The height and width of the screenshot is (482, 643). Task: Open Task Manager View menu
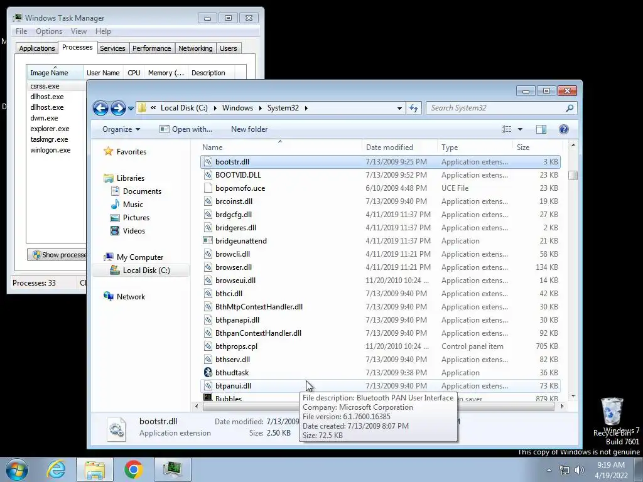point(78,31)
